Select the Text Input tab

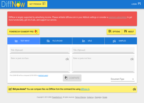pyautogui.click(x=24, y=41)
